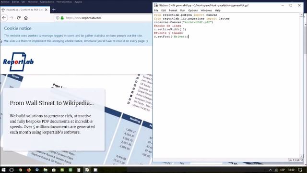Open the IDLE Edit menu
Screen dimensions: 307x173
[x=164, y=11]
